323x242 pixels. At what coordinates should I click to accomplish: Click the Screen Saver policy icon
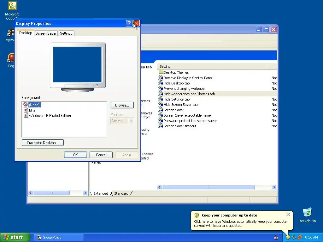(161, 110)
